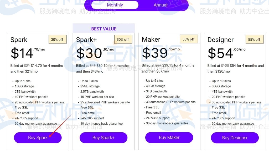
Task: Click the 30% off badge on Spark plan
Action: point(58,39)
